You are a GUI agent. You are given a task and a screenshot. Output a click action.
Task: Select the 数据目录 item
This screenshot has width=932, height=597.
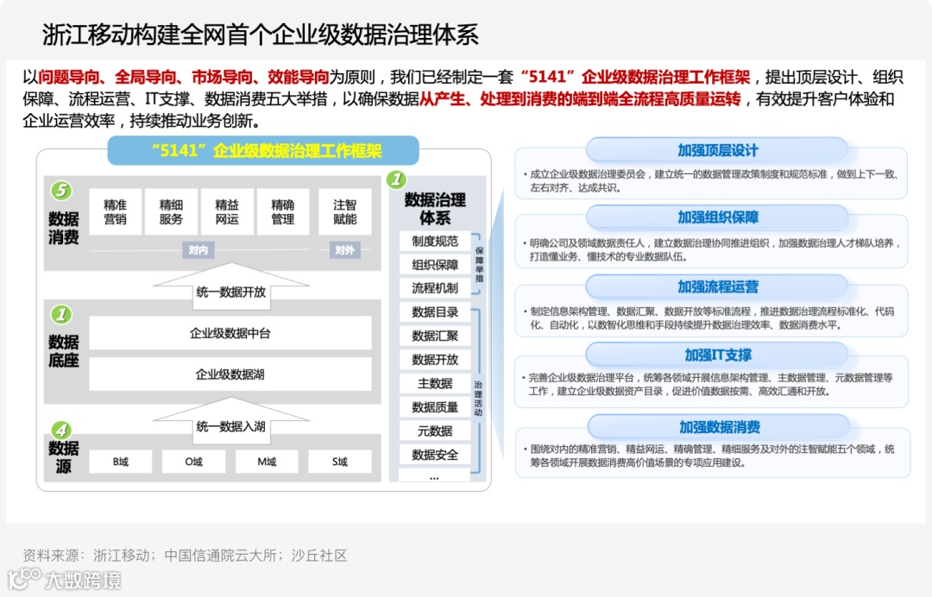[435, 312]
